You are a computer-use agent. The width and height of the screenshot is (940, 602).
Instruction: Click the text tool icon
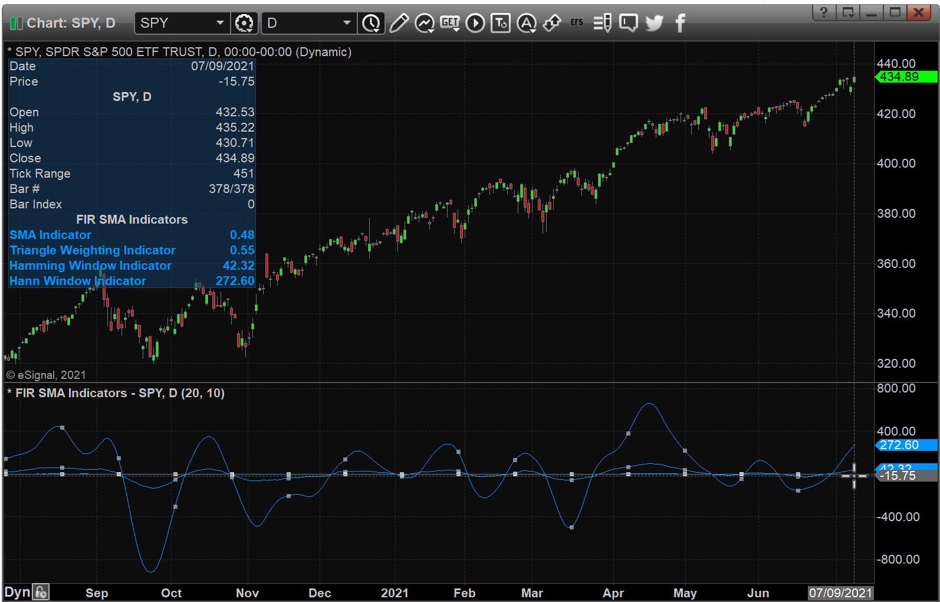point(501,23)
